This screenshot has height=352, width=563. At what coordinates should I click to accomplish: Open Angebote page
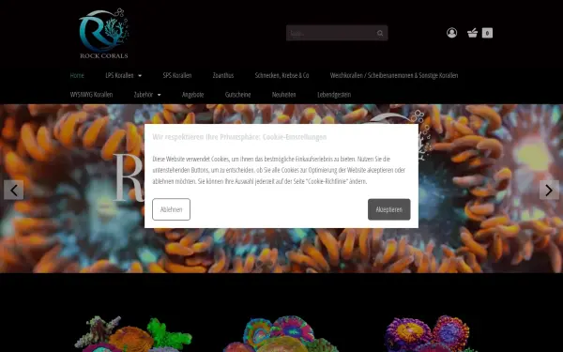tap(192, 95)
